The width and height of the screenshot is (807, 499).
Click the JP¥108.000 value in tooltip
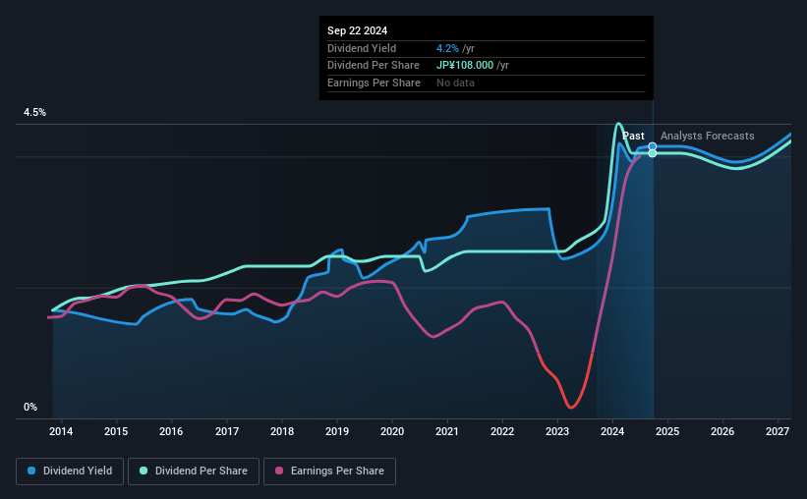pyautogui.click(x=465, y=66)
